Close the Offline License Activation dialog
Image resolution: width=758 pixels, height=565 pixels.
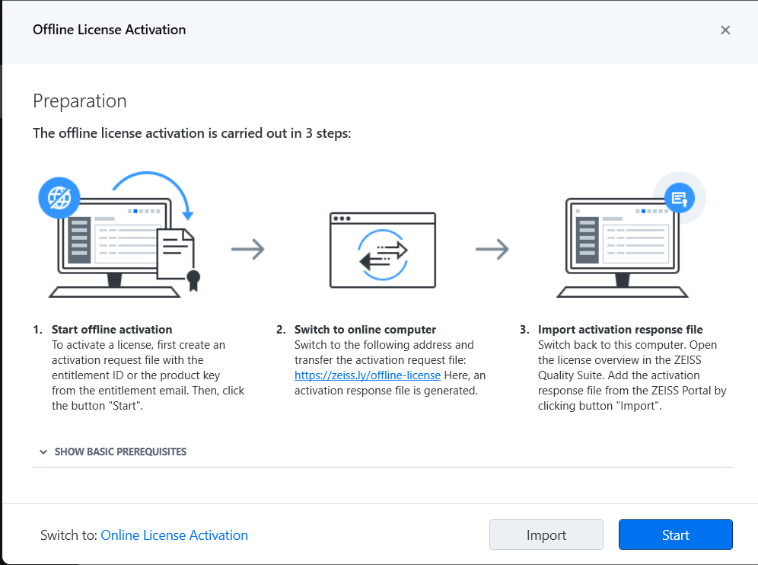(725, 30)
